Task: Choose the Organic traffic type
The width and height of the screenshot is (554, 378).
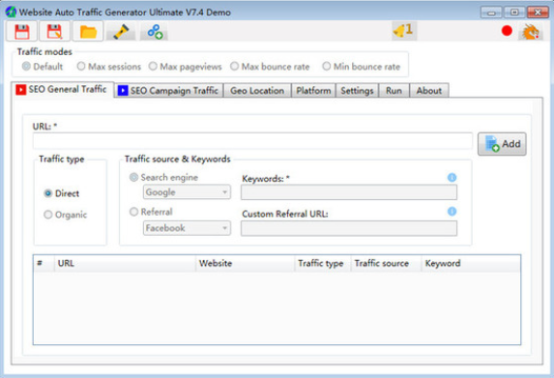Action: (x=65, y=215)
